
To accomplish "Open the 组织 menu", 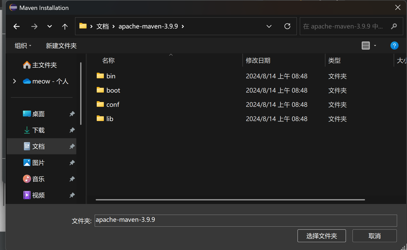I will pos(23,46).
